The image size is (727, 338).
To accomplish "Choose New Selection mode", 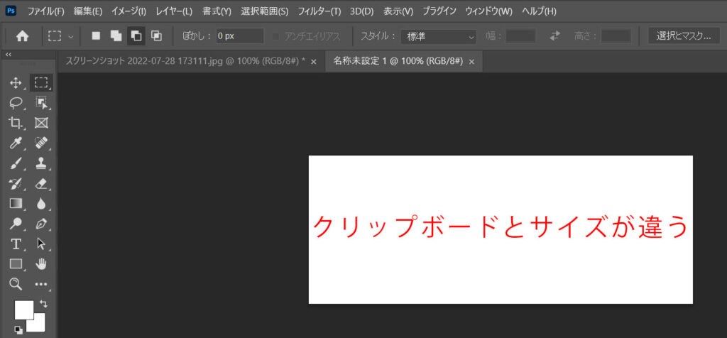I will [x=96, y=36].
